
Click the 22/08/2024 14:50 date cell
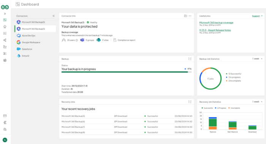point(184,116)
